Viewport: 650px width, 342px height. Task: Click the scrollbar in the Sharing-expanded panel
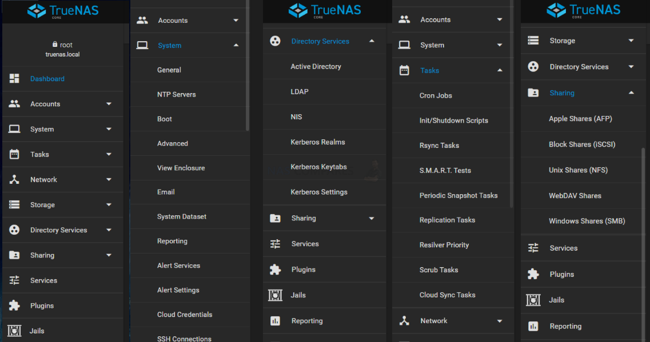[x=643, y=245]
